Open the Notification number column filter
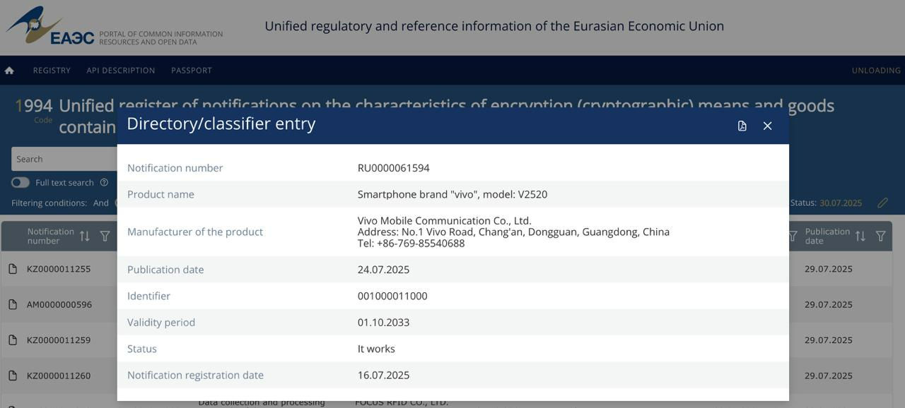The width and height of the screenshot is (905, 408). click(105, 236)
